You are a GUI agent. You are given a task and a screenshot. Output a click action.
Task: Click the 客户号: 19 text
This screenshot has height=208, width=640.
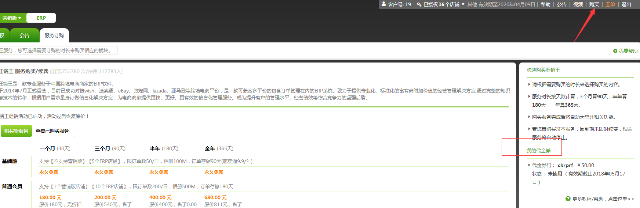coord(399,4)
